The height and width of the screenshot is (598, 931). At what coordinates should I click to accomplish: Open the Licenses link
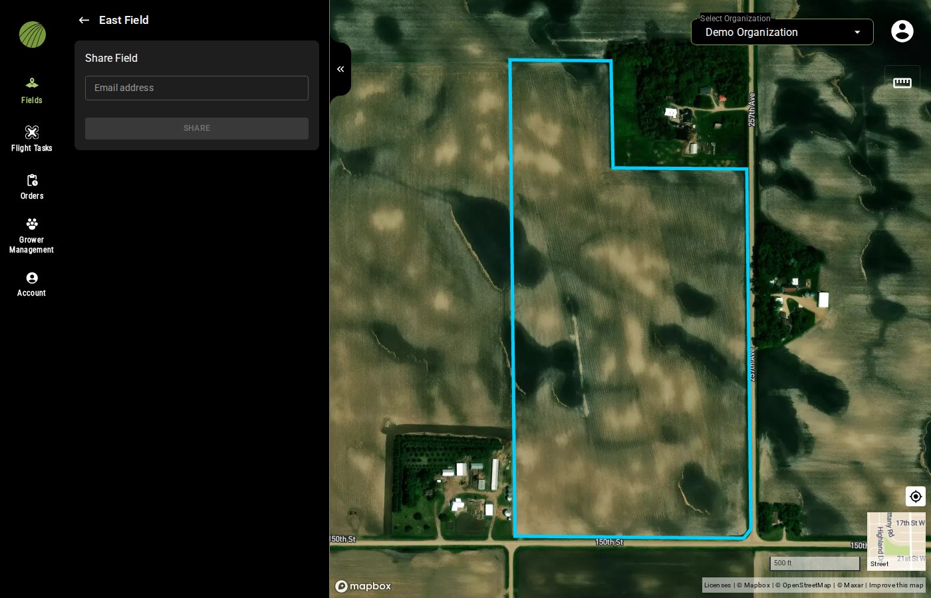click(x=718, y=585)
